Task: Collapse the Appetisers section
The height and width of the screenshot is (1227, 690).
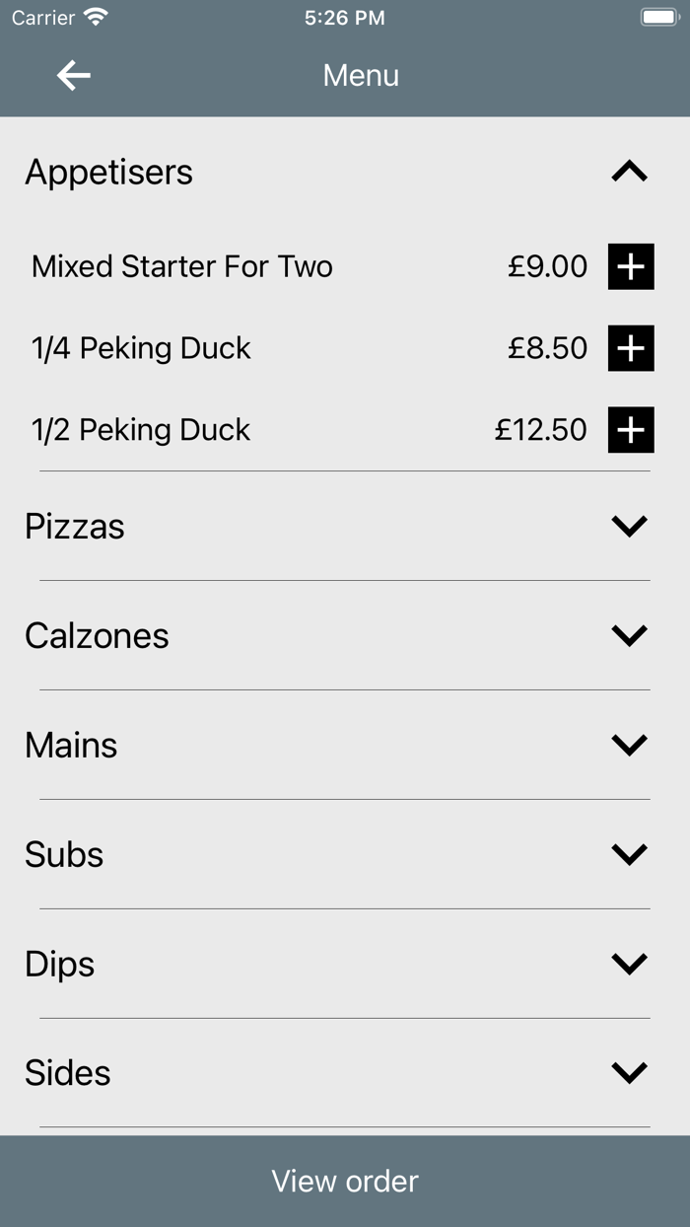Action: tap(629, 170)
